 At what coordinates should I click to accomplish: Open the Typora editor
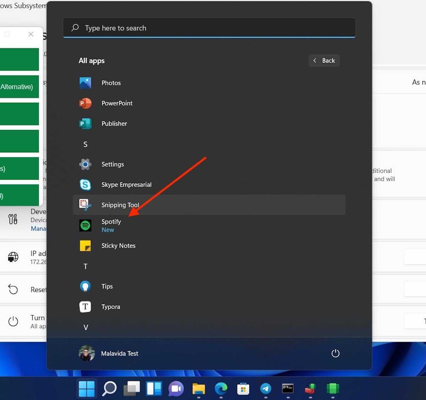click(x=110, y=307)
